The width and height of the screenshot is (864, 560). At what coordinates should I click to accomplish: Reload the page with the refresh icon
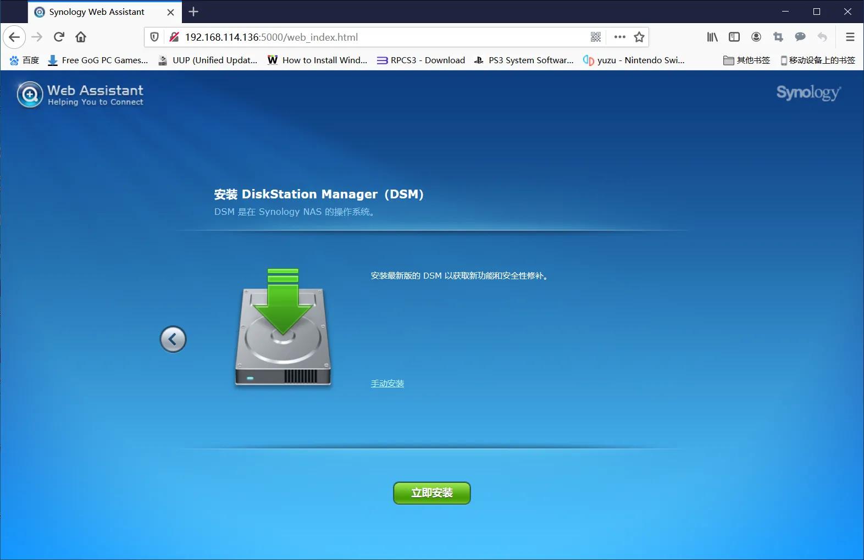pyautogui.click(x=59, y=37)
